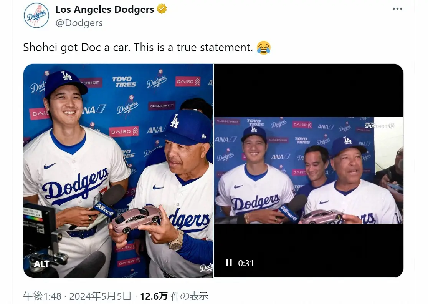
Task: Click the gold verified badge
Action: pos(162,9)
